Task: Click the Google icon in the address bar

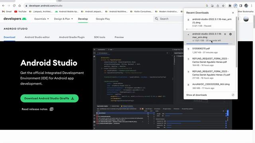Action: [x=207, y=6]
